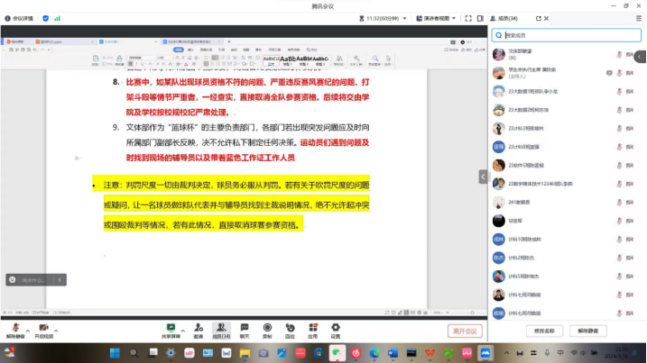Toggle microphone with Unmute (解除静音) button
Viewport: 647px width, 363px height.
click(15, 329)
